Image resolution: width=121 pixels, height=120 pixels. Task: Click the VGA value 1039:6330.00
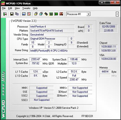pyautogui.click(x=109, y=59)
